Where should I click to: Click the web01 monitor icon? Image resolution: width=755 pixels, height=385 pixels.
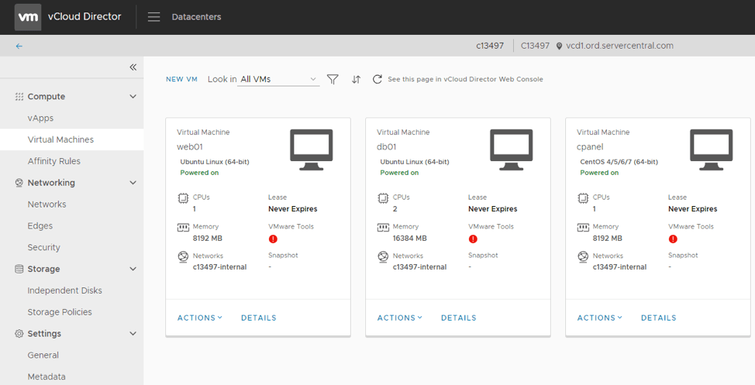tap(312, 150)
